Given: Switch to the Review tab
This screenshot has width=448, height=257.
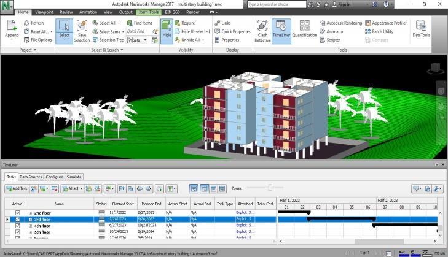Looking at the screenshot, I should click(x=66, y=12).
